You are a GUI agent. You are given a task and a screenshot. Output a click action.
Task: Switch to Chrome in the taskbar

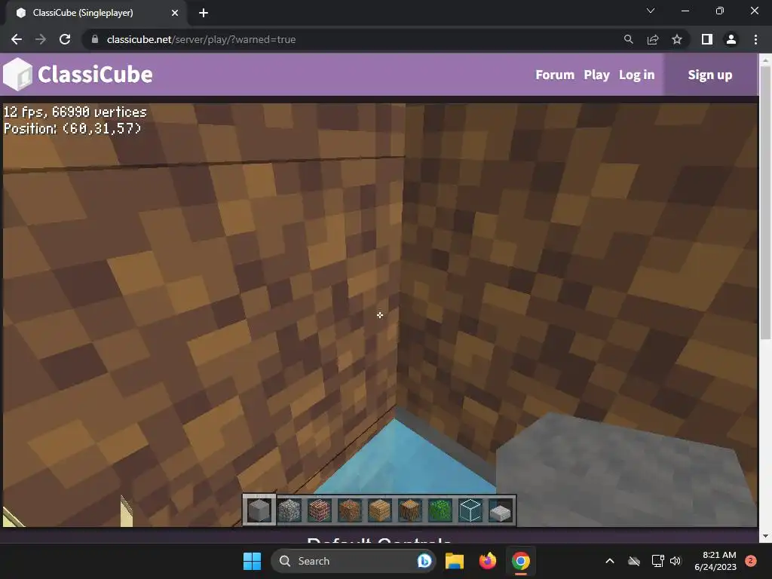pyautogui.click(x=520, y=561)
